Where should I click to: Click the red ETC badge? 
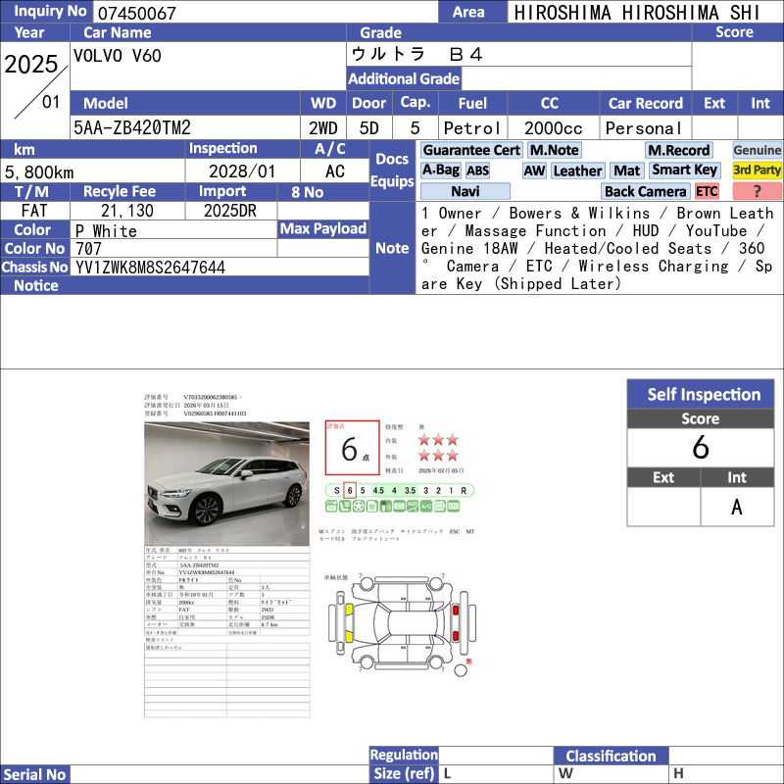click(x=707, y=191)
